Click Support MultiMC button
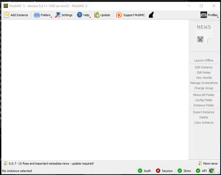This screenshot has height=175, width=221. [130, 15]
